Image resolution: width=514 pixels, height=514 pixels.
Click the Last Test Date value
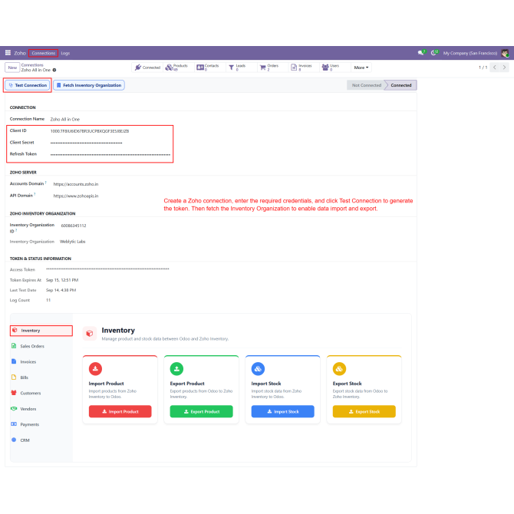click(61, 290)
